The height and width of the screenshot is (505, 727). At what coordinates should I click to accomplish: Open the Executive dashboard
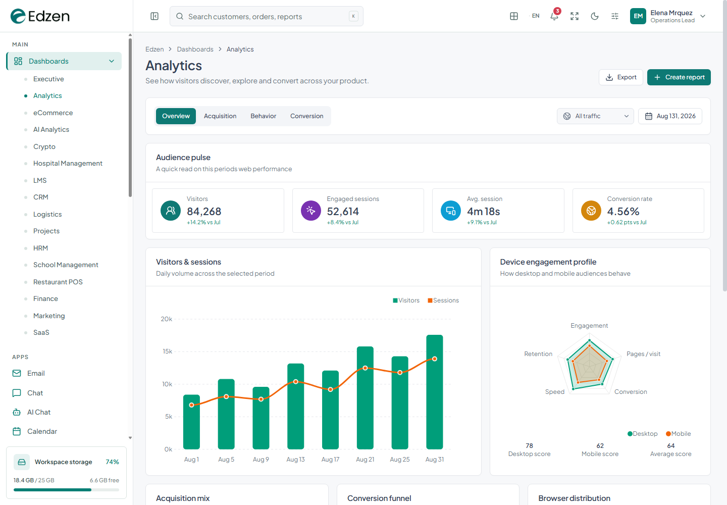pyautogui.click(x=48, y=79)
